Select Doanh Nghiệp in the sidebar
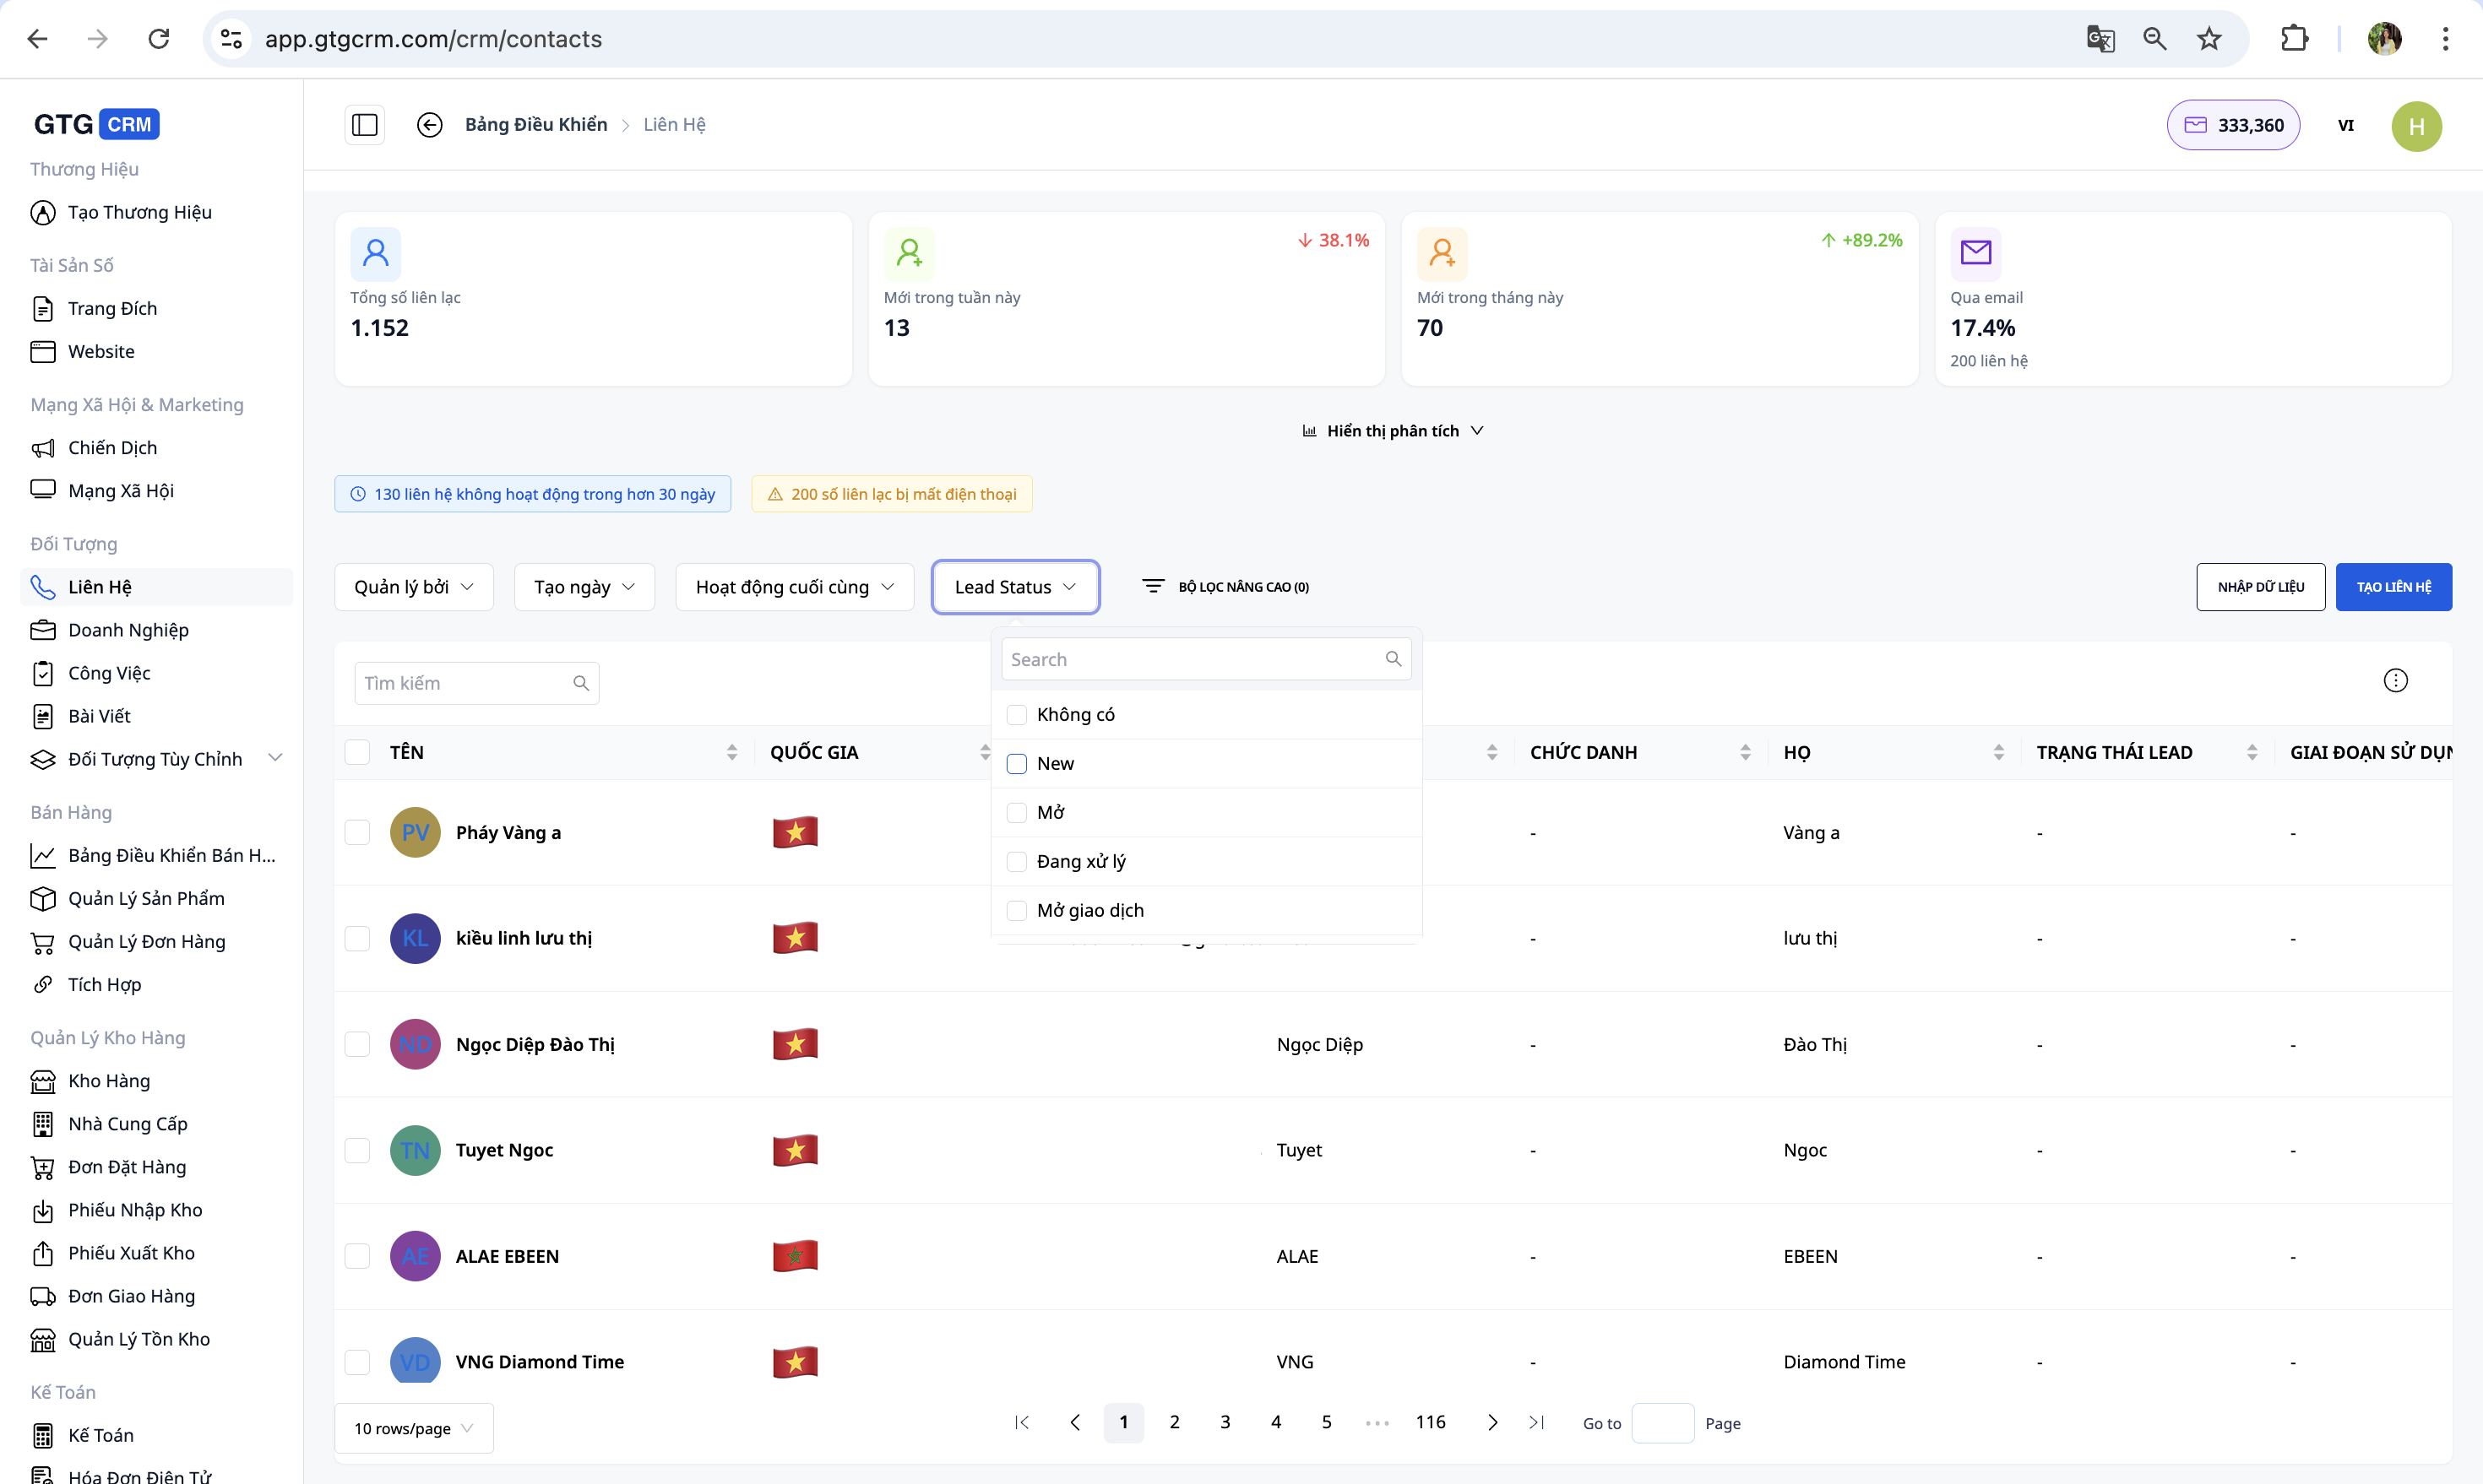Viewport: 2483px width, 1484px height. coord(129,630)
